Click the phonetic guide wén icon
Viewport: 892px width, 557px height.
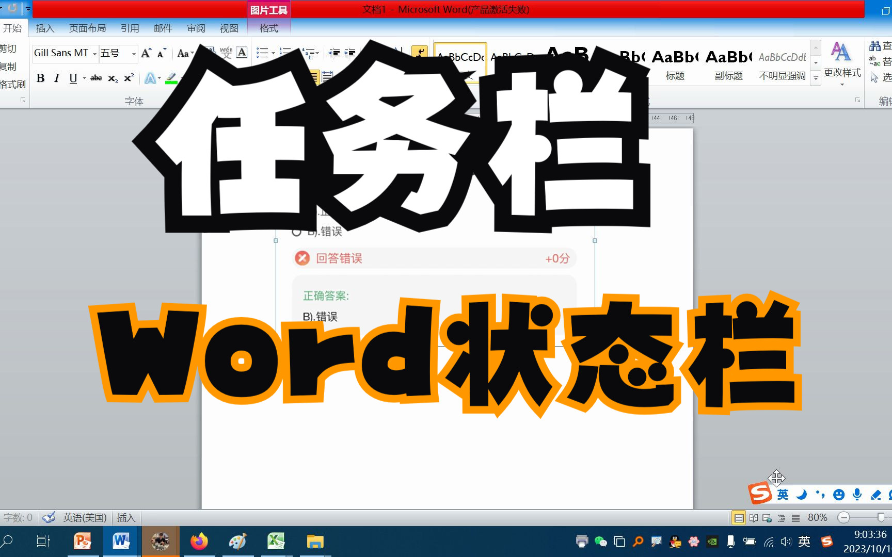226,53
